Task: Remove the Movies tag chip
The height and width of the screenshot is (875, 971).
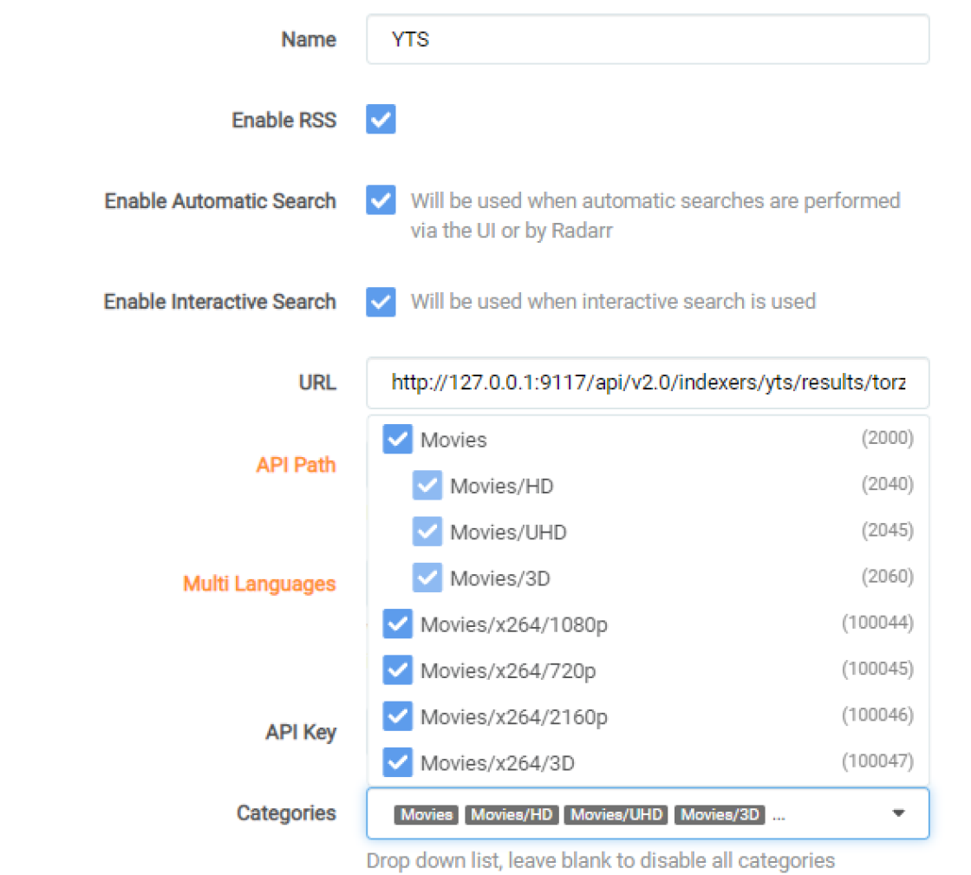Action: [426, 814]
